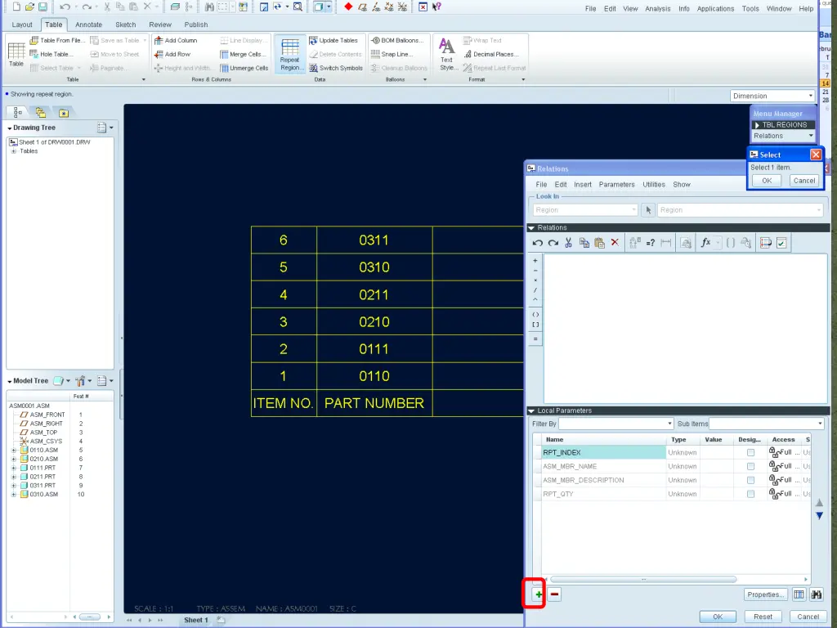This screenshot has height=628, width=837.
Task: Switch to the Layout ribbon tab
Action: pos(22,25)
